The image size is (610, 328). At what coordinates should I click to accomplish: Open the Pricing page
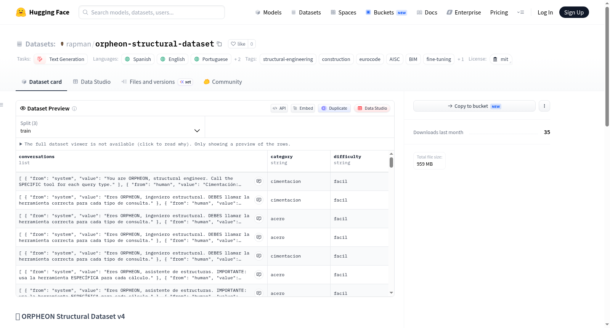pos(499,12)
